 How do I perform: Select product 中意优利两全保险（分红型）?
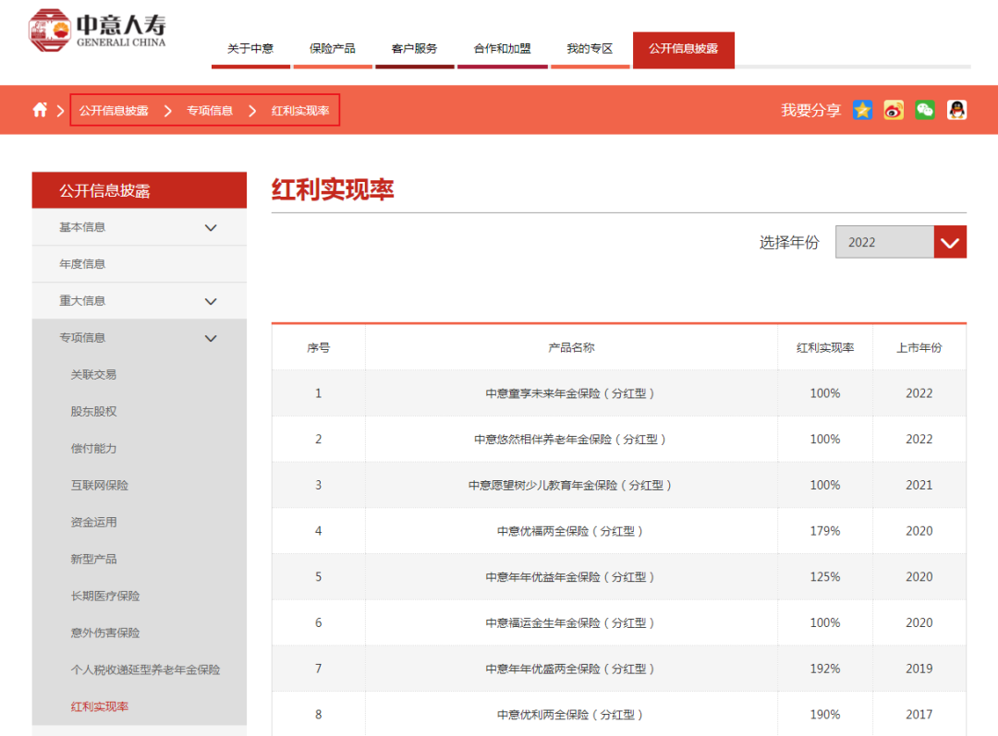(x=571, y=715)
